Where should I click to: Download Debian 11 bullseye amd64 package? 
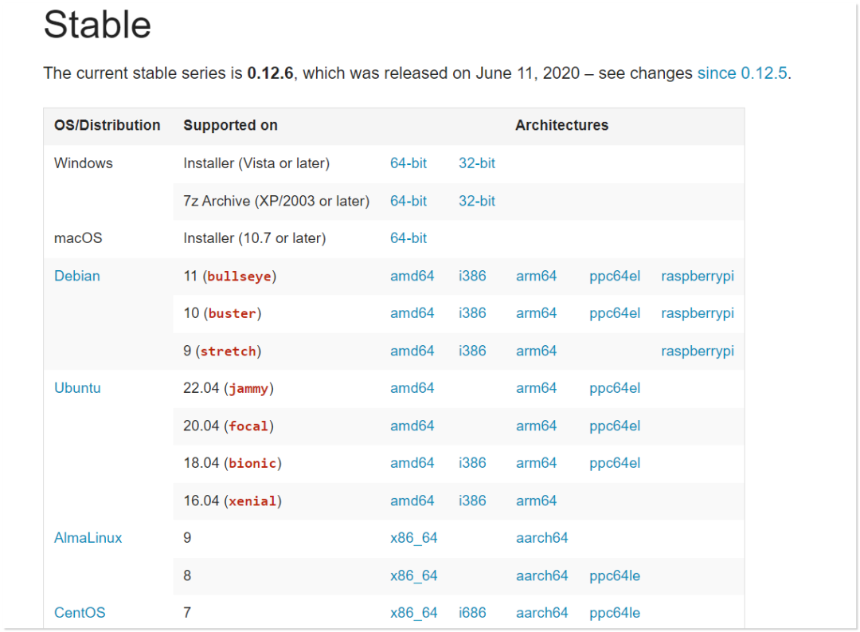click(x=412, y=276)
